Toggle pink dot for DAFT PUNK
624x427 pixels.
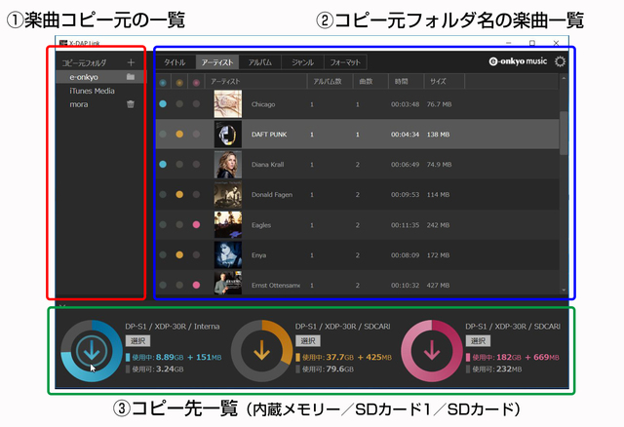pyautogui.click(x=196, y=135)
